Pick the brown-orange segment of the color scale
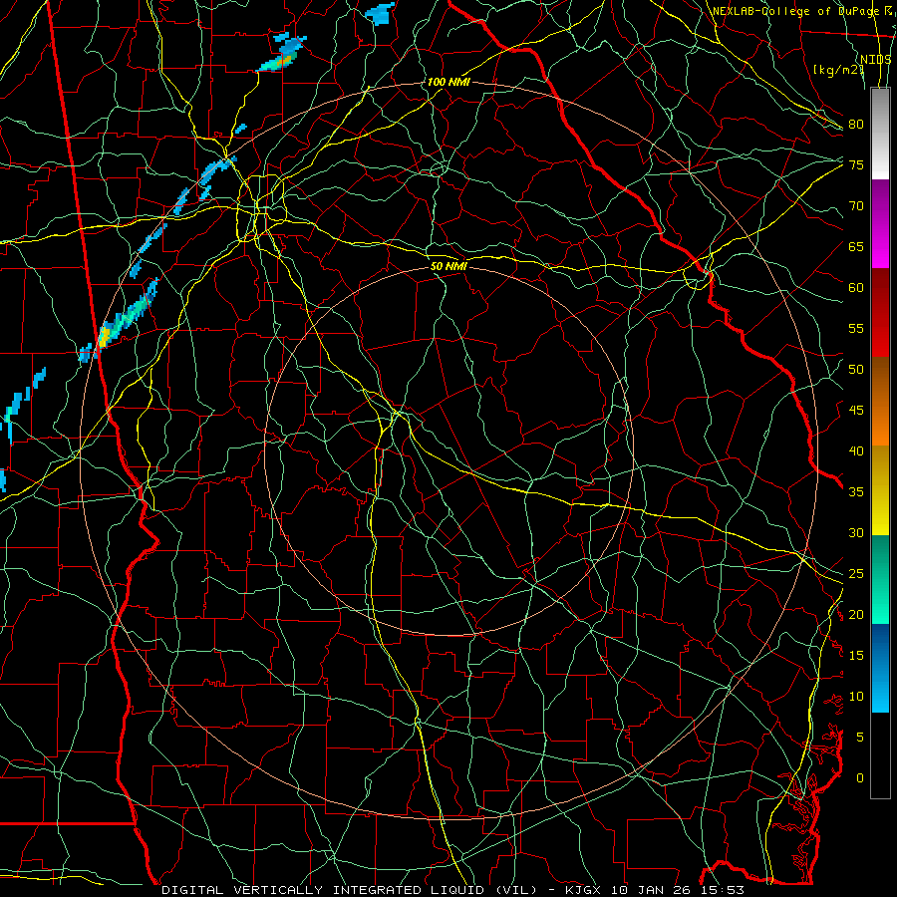The image size is (897, 897). (x=880, y=401)
